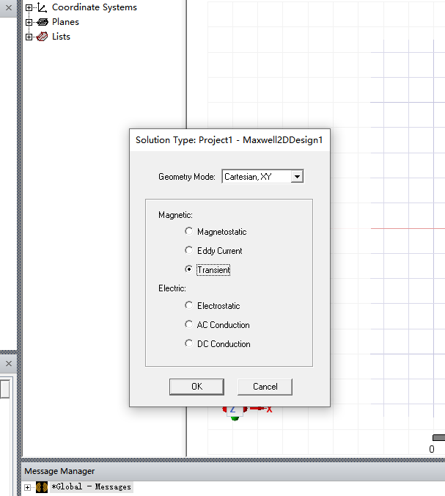This screenshot has height=496, width=445.
Task: Click the Global Messages warning icon
Action: pos(42,487)
